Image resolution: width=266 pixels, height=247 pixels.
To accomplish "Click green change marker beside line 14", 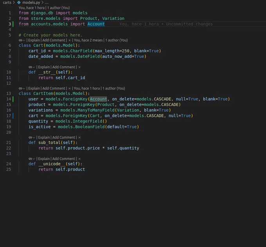I will pos(13,99).
